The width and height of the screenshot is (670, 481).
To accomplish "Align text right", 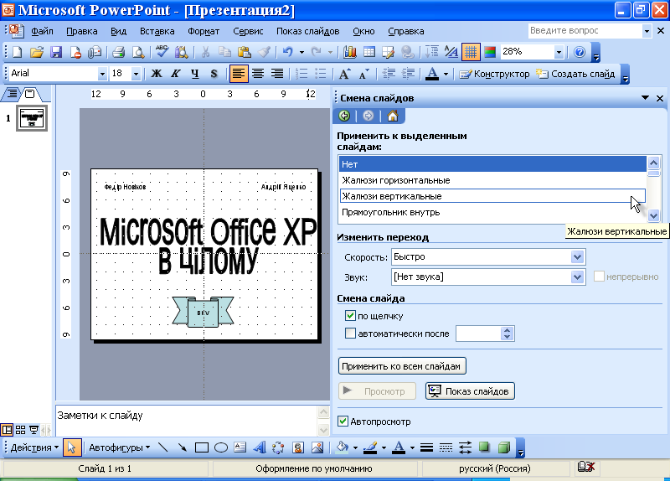I will point(277,74).
